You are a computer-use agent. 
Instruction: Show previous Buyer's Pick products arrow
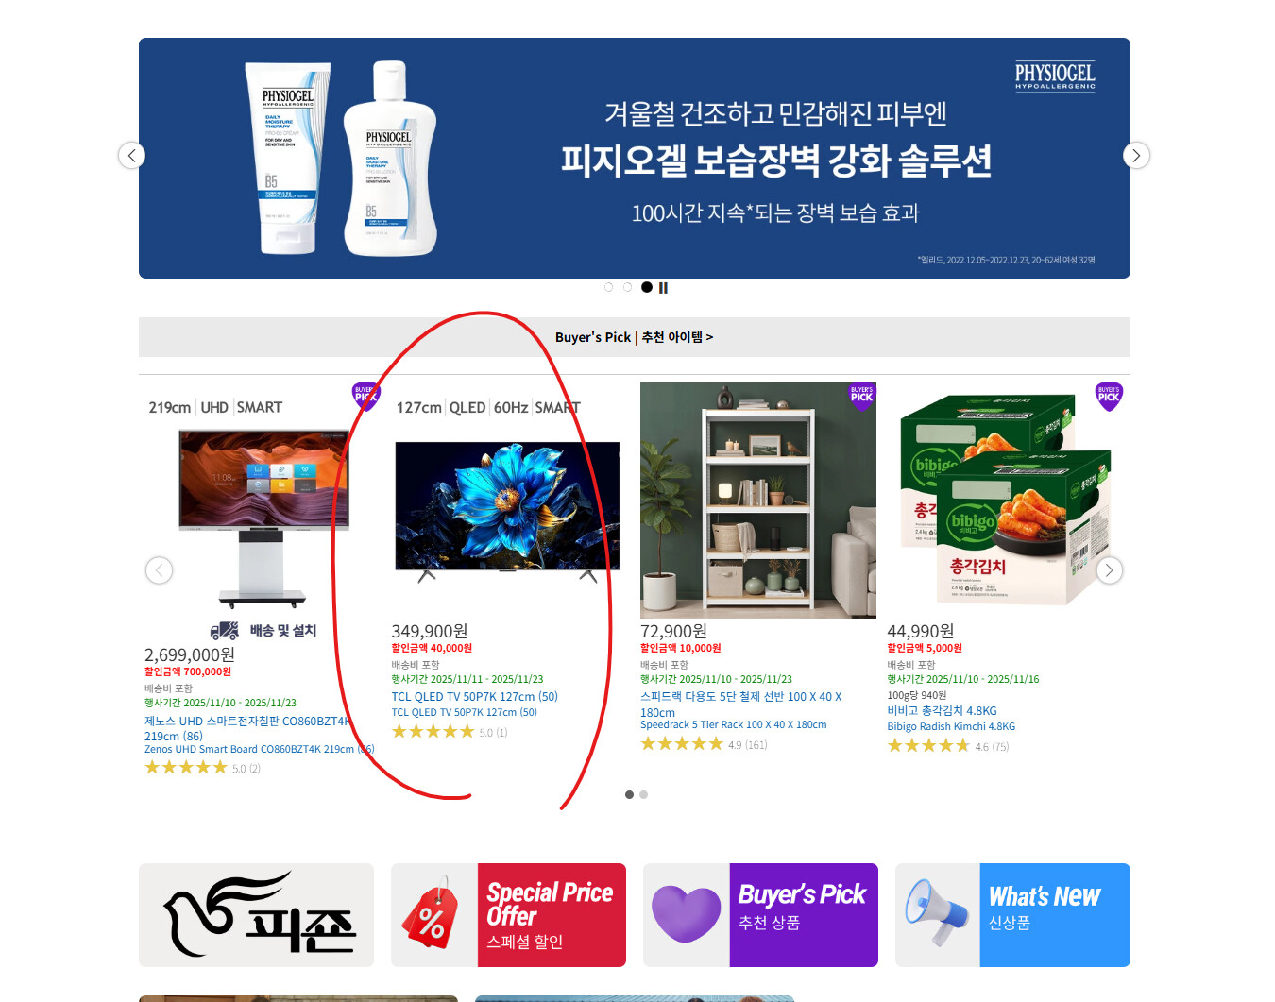pos(159,570)
